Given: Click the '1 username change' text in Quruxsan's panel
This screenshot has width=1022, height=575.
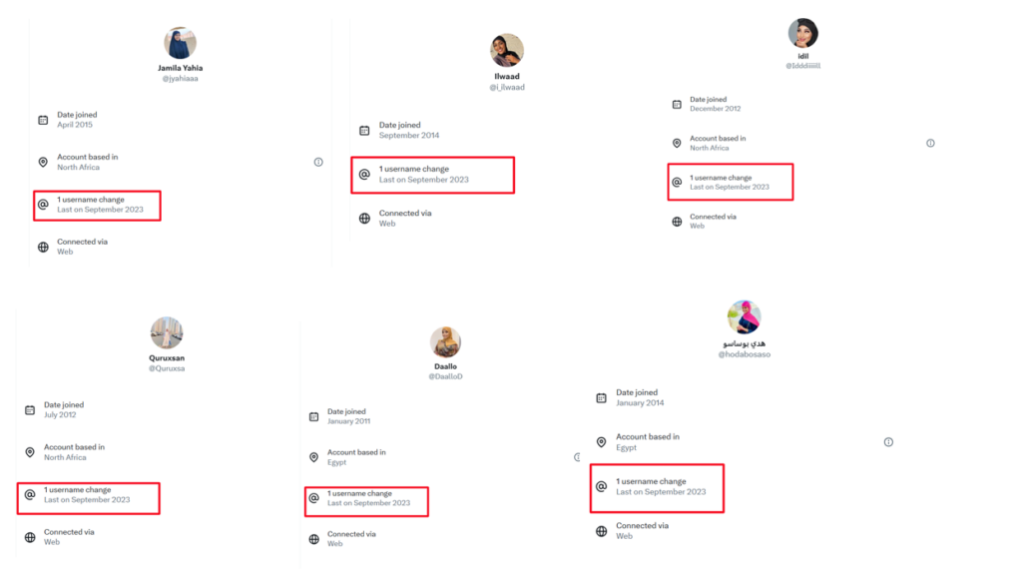Looking at the screenshot, I should coord(77,490).
